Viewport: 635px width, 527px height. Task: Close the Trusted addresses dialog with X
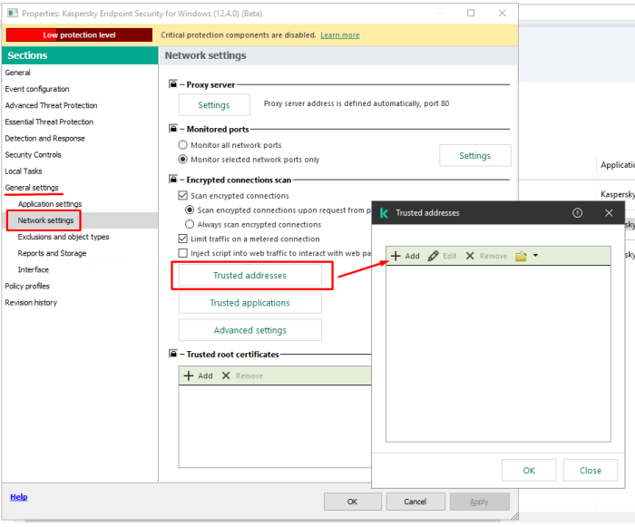[609, 212]
